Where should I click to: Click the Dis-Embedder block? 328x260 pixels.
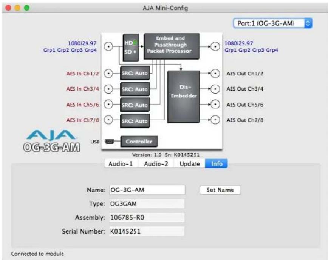point(183,97)
